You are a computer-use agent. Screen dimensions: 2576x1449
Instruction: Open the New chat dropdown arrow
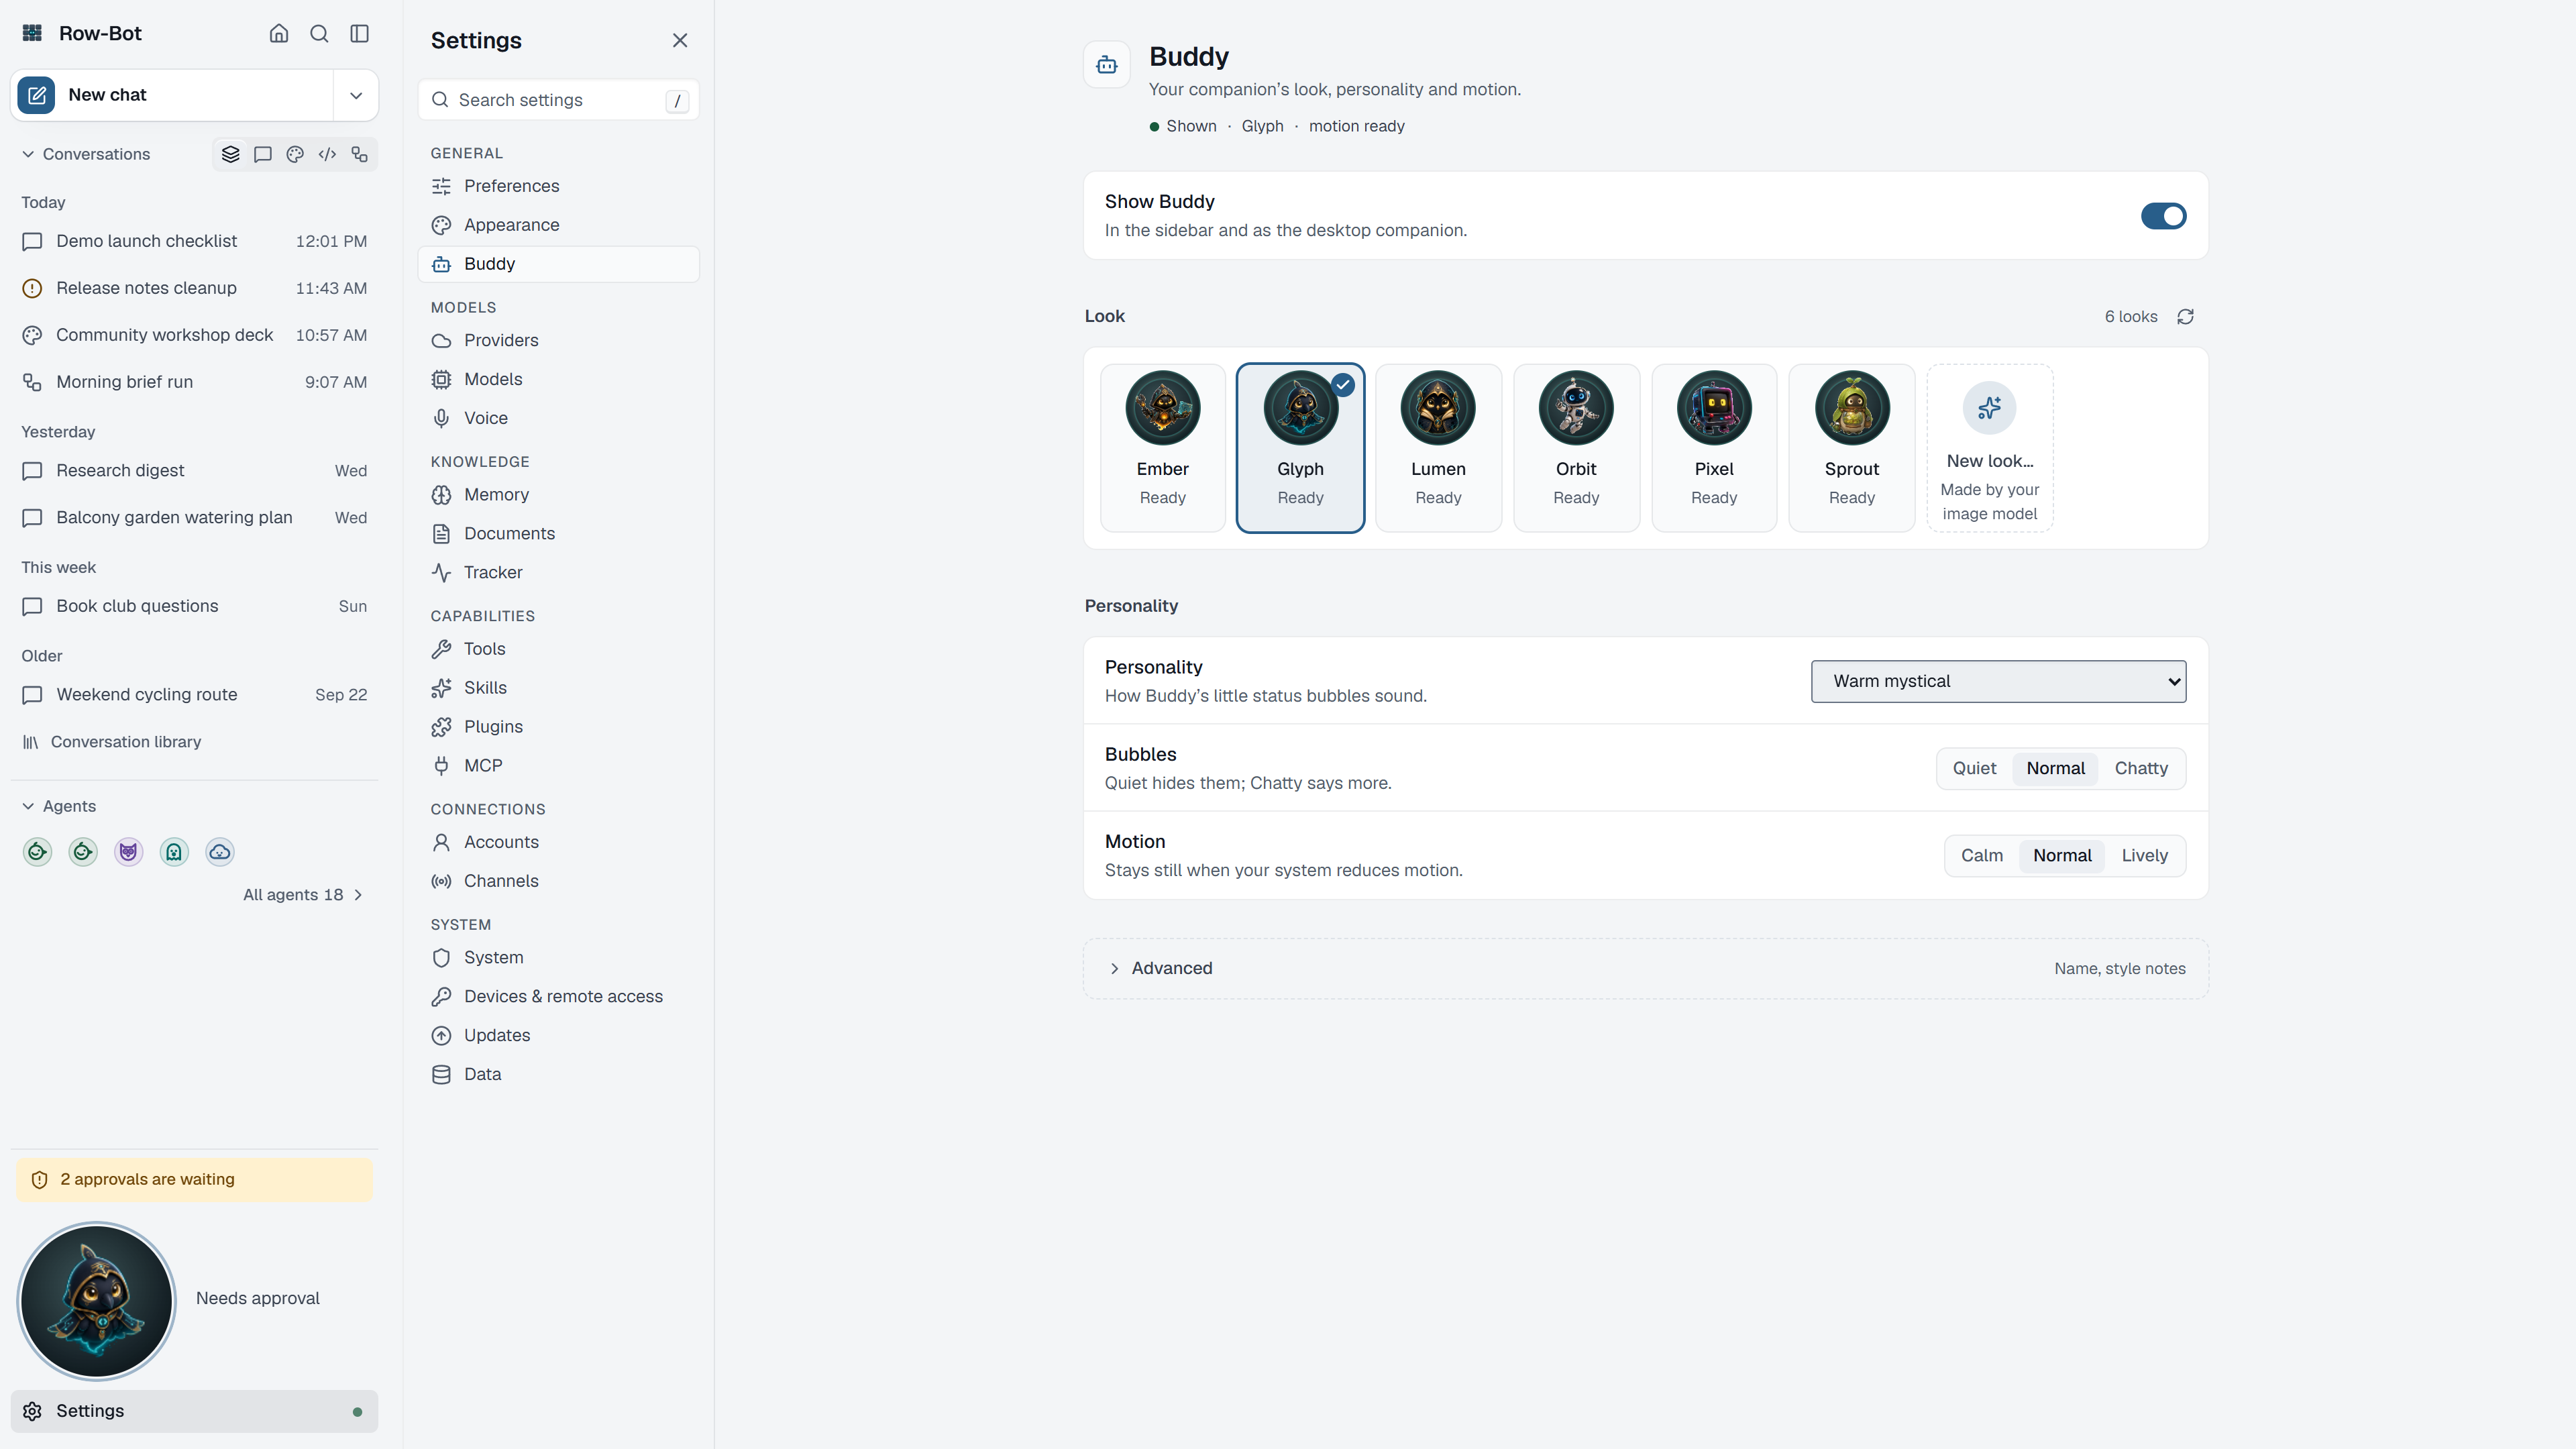point(356,95)
